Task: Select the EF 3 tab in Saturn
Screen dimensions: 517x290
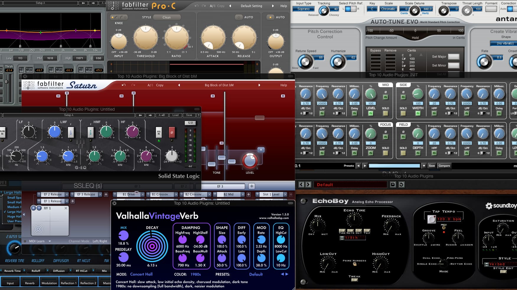Action: tap(220, 186)
